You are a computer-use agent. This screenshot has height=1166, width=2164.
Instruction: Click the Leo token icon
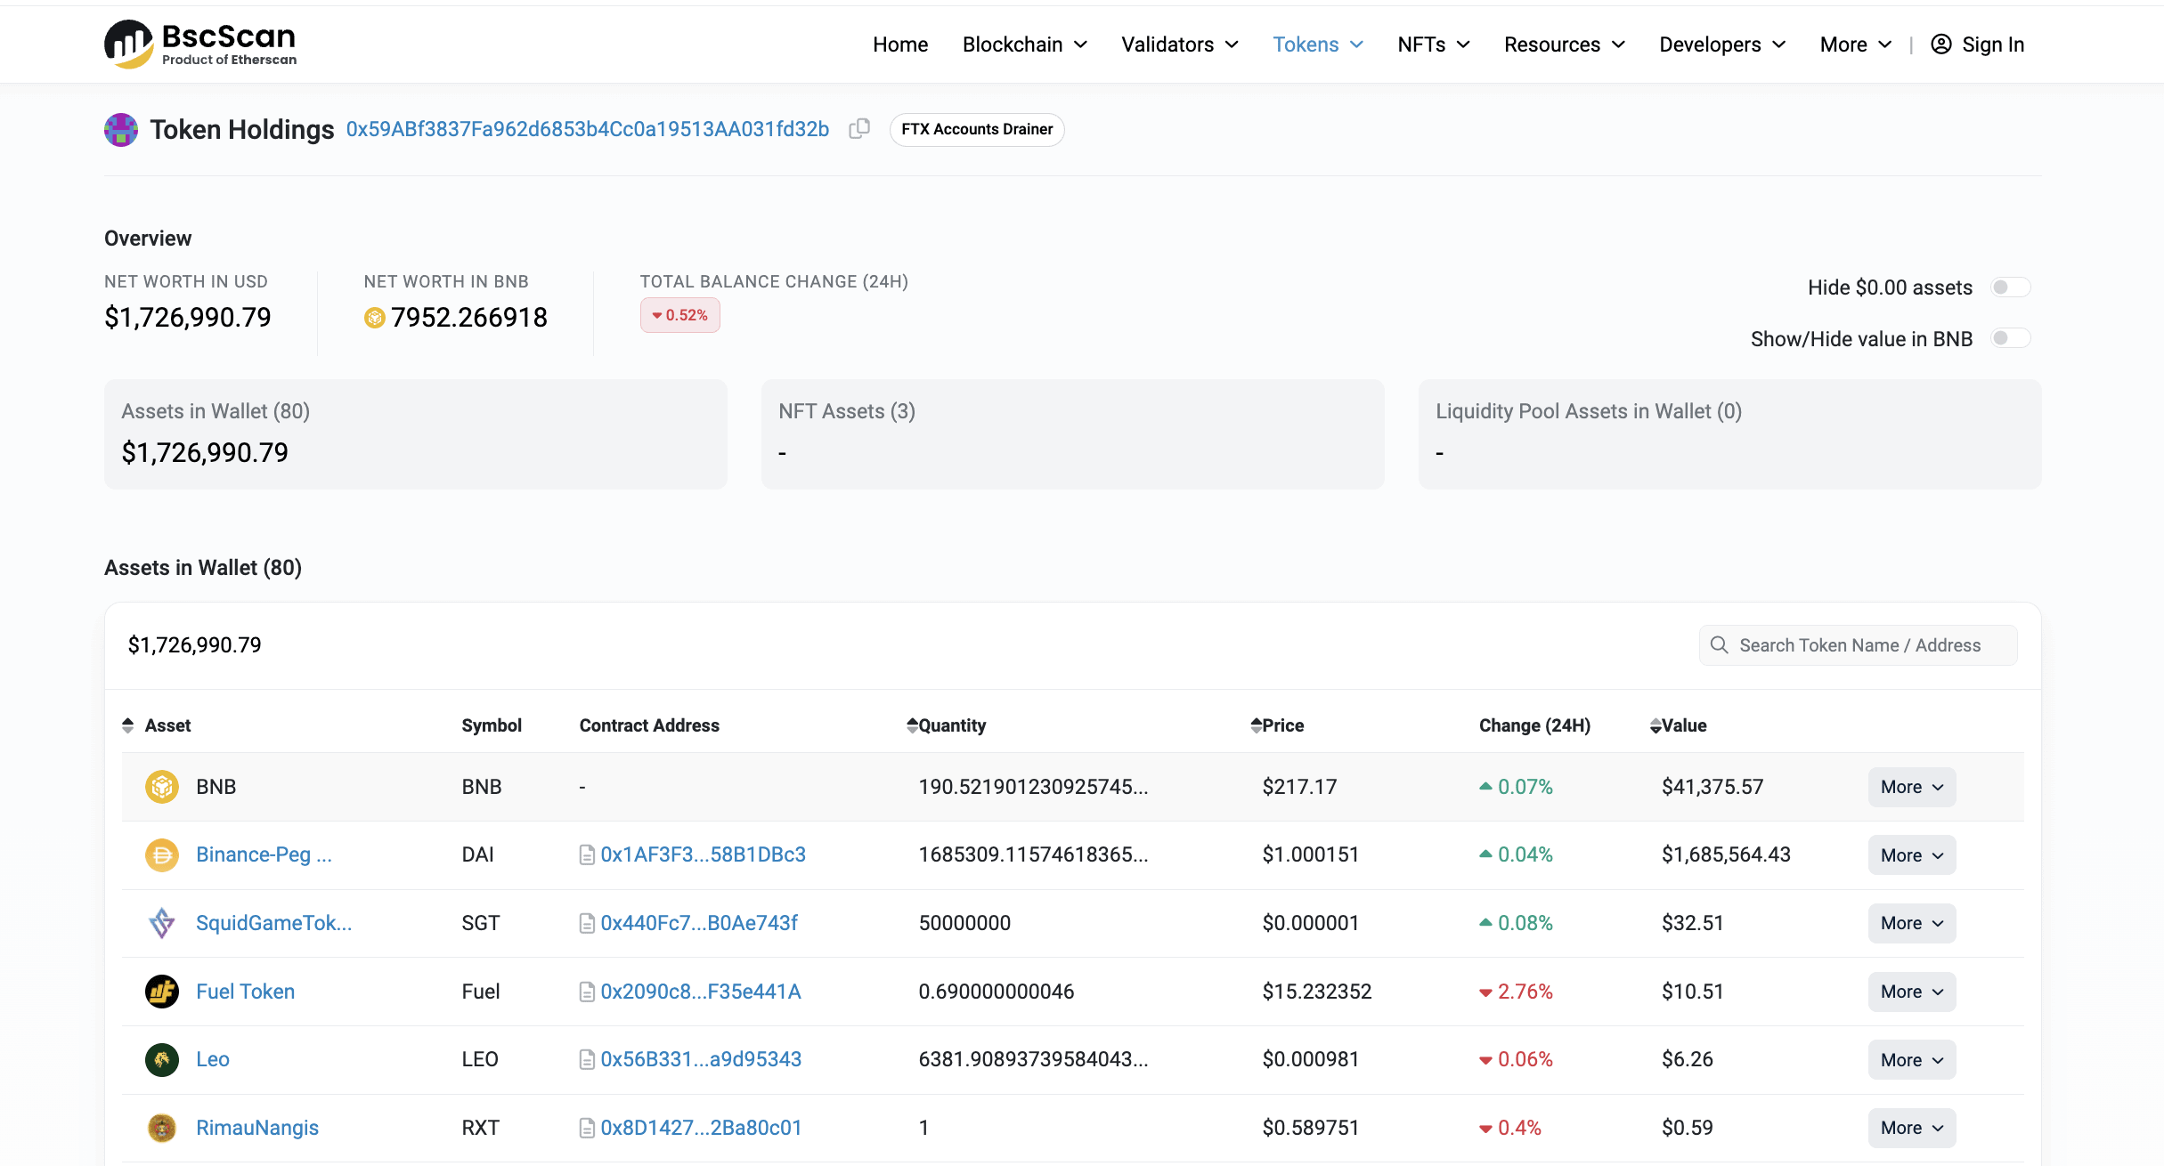tap(161, 1059)
